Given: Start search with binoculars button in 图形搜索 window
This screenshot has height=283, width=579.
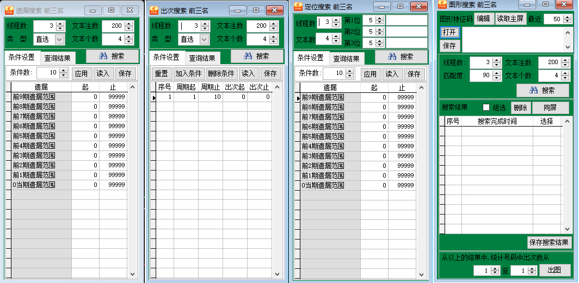Looking at the screenshot, I should pos(543,90).
